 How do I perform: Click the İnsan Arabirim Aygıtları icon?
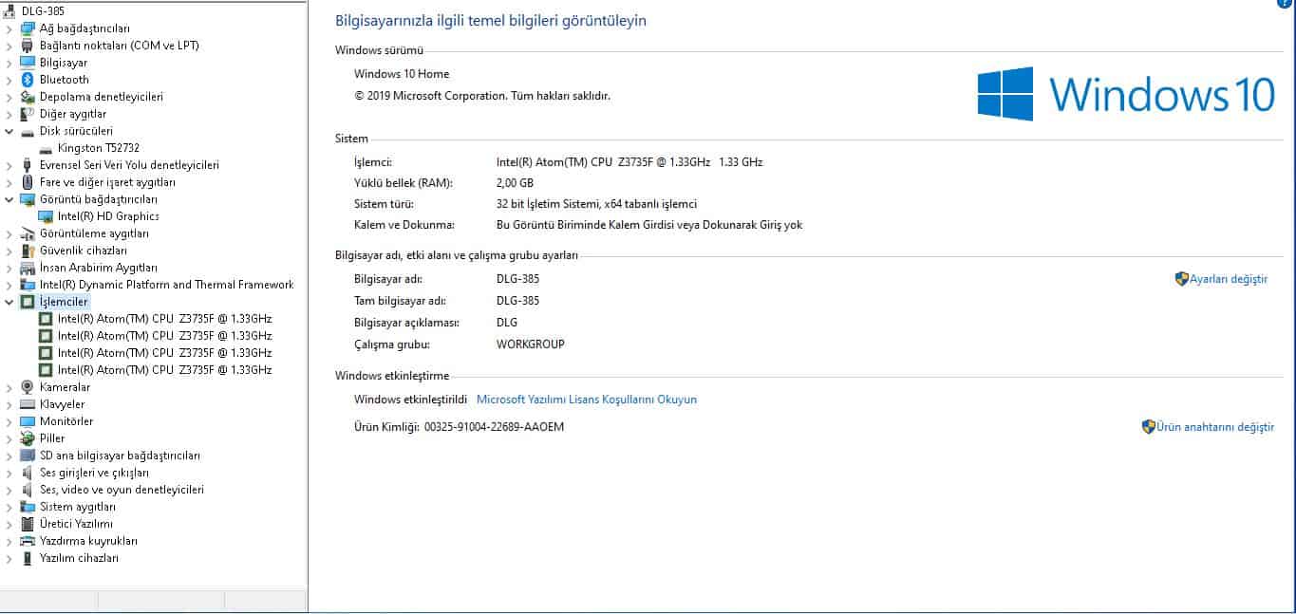[28, 268]
